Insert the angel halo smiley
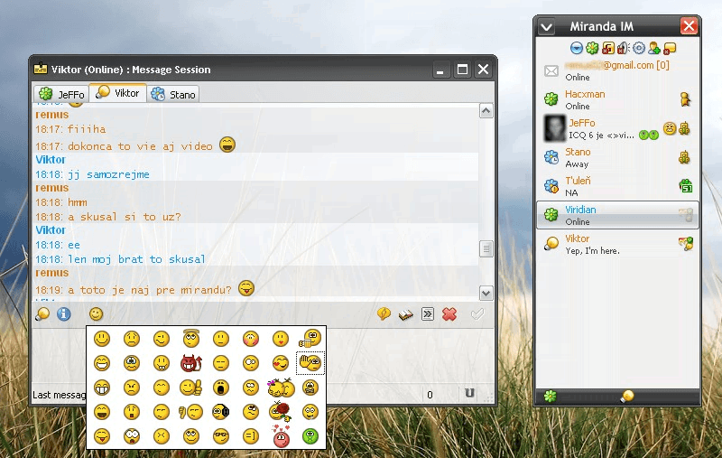Image resolution: width=722 pixels, height=458 pixels. [191, 338]
